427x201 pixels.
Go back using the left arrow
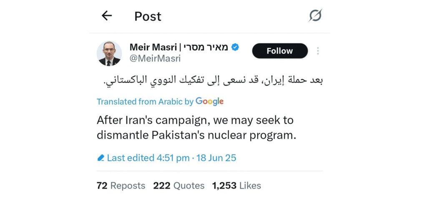coord(107,16)
